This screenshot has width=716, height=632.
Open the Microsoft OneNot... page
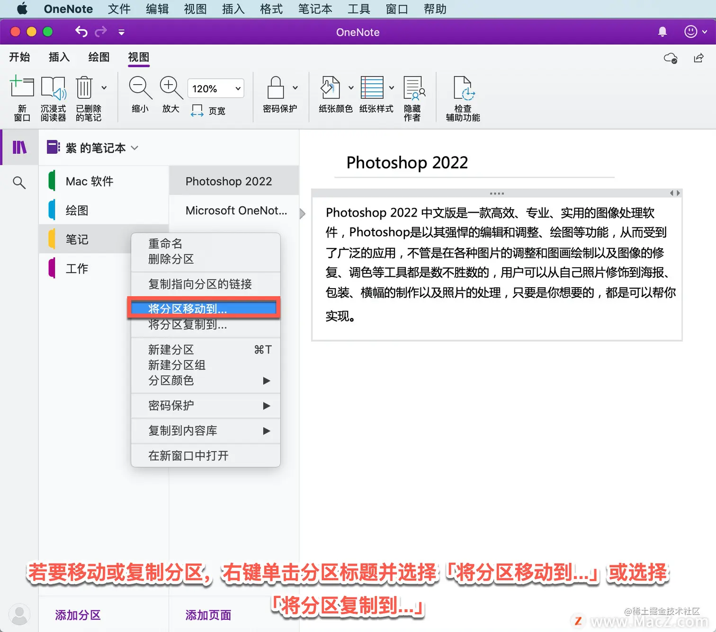click(234, 210)
